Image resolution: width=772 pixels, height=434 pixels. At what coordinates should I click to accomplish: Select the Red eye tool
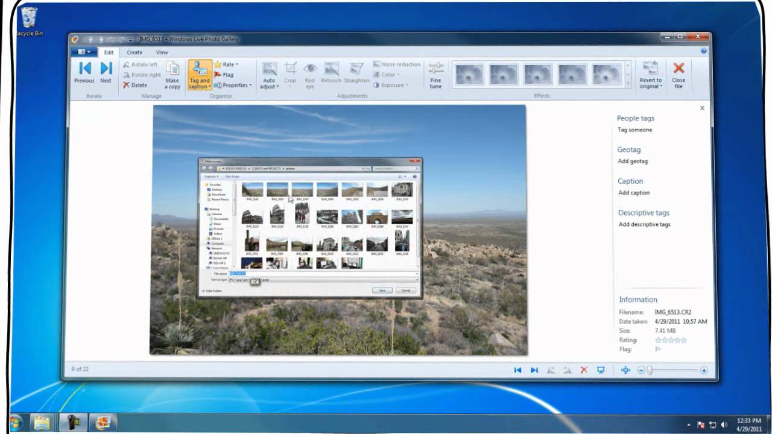pyautogui.click(x=310, y=75)
